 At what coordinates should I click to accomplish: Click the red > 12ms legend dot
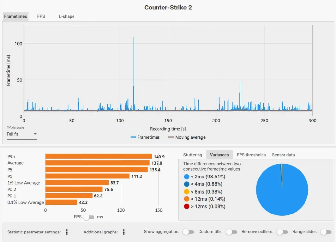(187, 207)
